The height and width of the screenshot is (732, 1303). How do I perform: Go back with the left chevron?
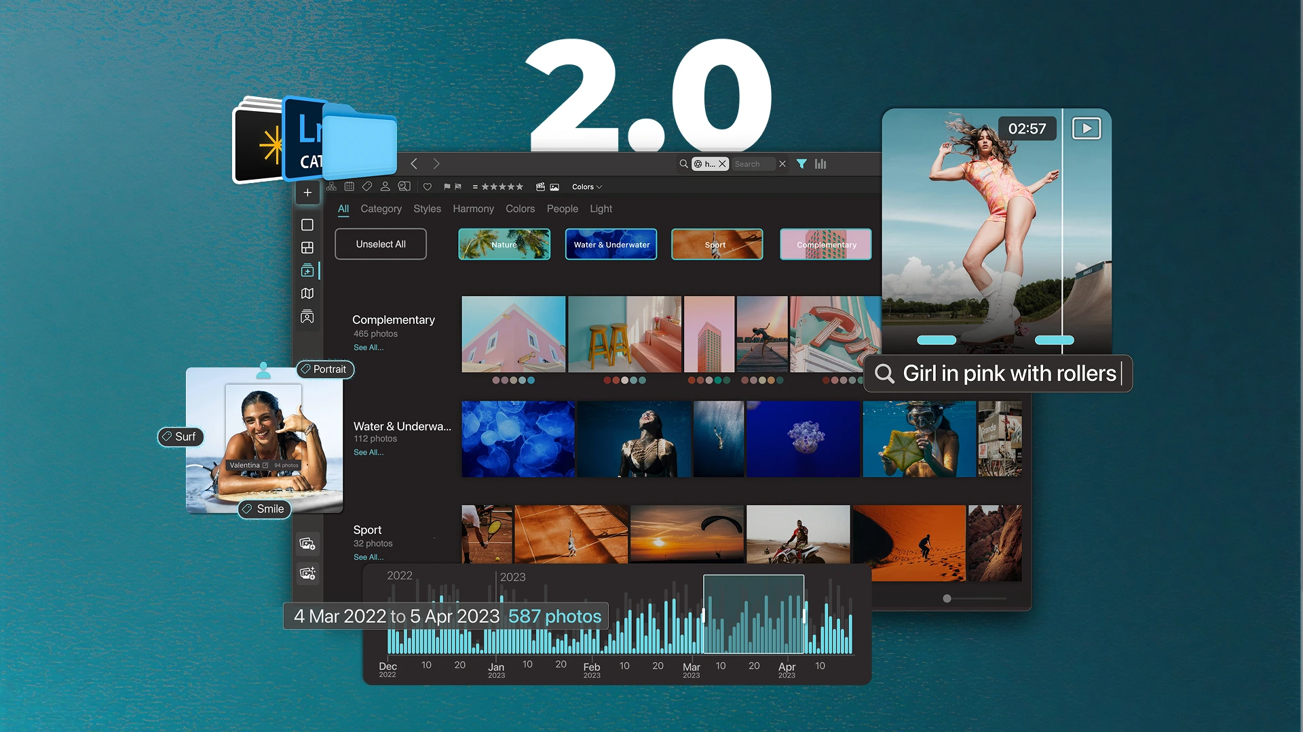414,164
